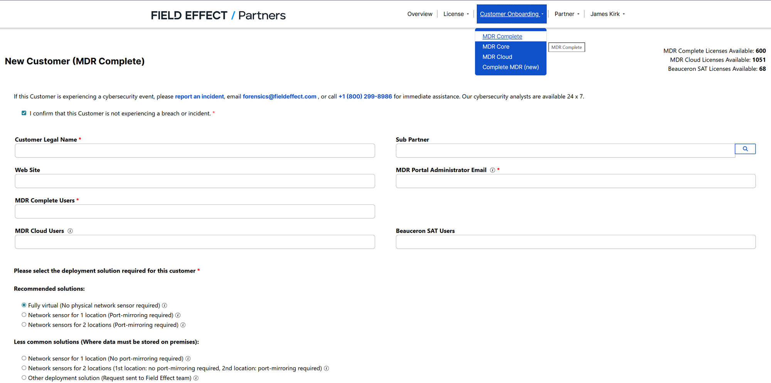Focus the MDR Cloud Users field

click(195, 242)
